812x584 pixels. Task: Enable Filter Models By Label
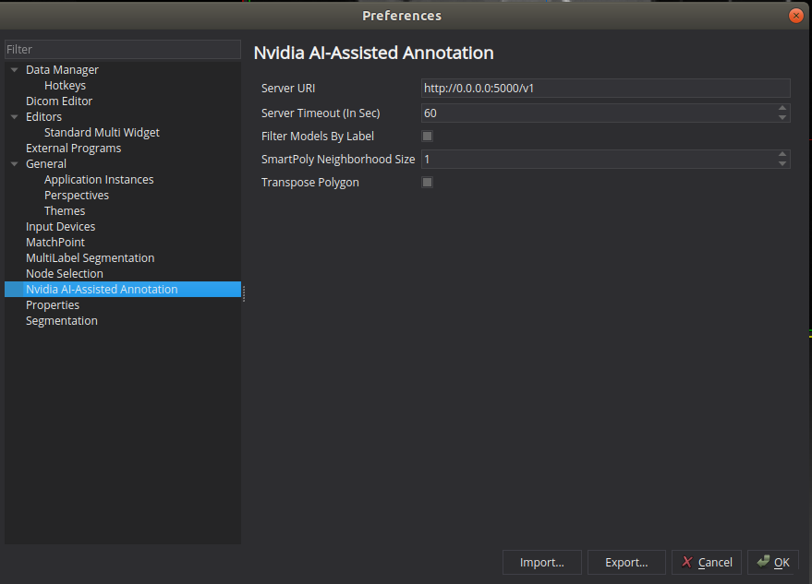427,136
